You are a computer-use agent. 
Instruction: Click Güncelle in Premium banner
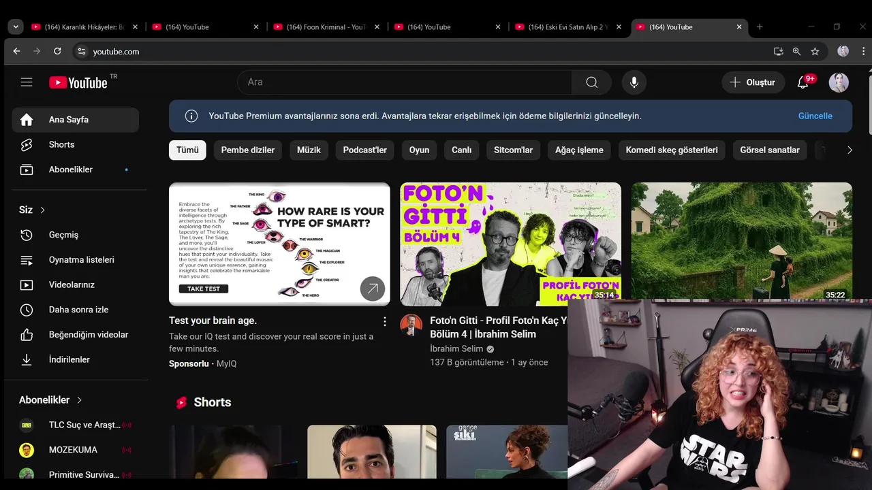pyautogui.click(x=815, y=116)
